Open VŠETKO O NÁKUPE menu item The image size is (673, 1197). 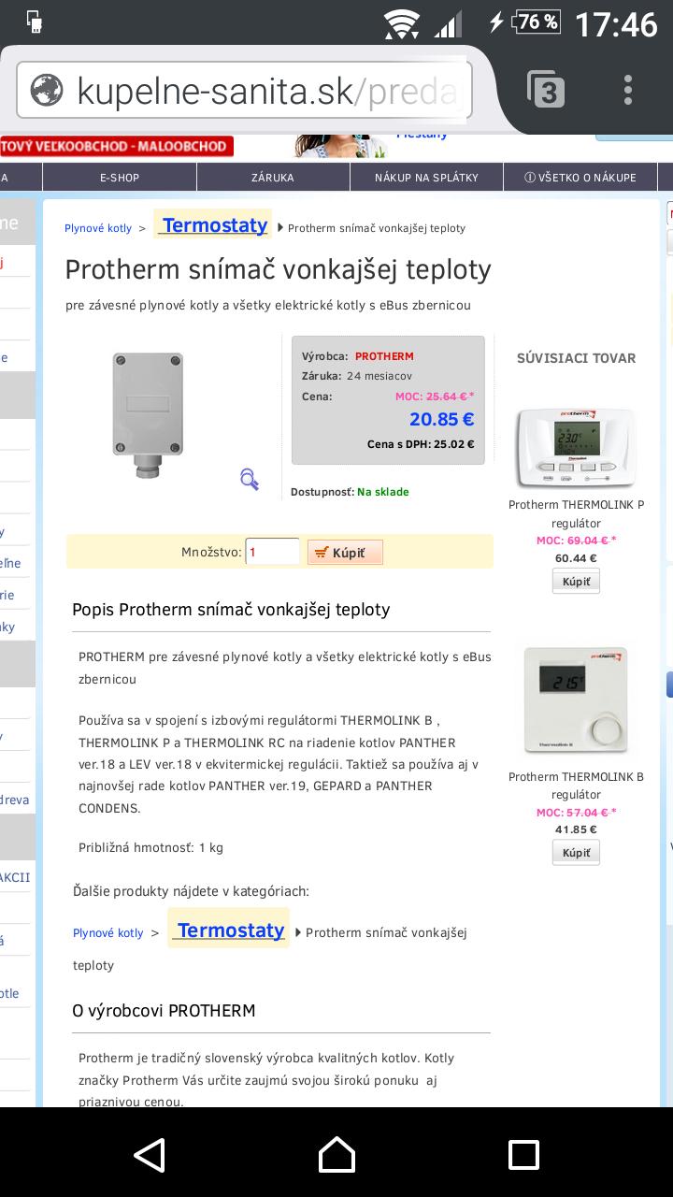click(x=580, y=177)
